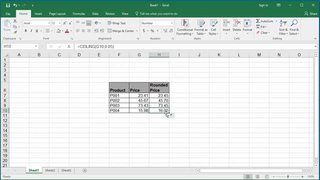Increase the font size
Viewport: 320px width, 180px height.
pyautogui.click(x=64, y=23)
